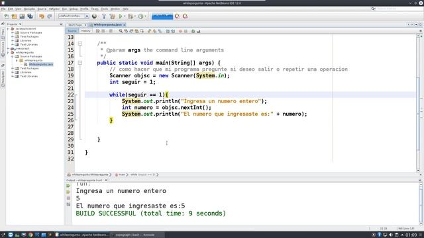Viewport: 424px width, 238px height.
Task: Click the Open Project toolbar icon
Action: (x=22, y=17)
